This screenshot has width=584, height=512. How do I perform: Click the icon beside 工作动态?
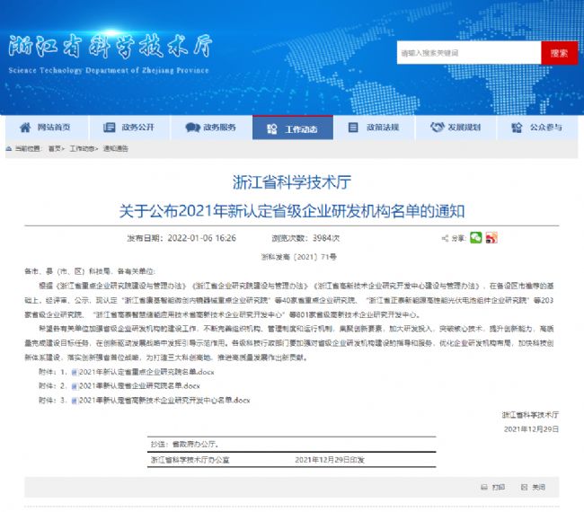272,129
